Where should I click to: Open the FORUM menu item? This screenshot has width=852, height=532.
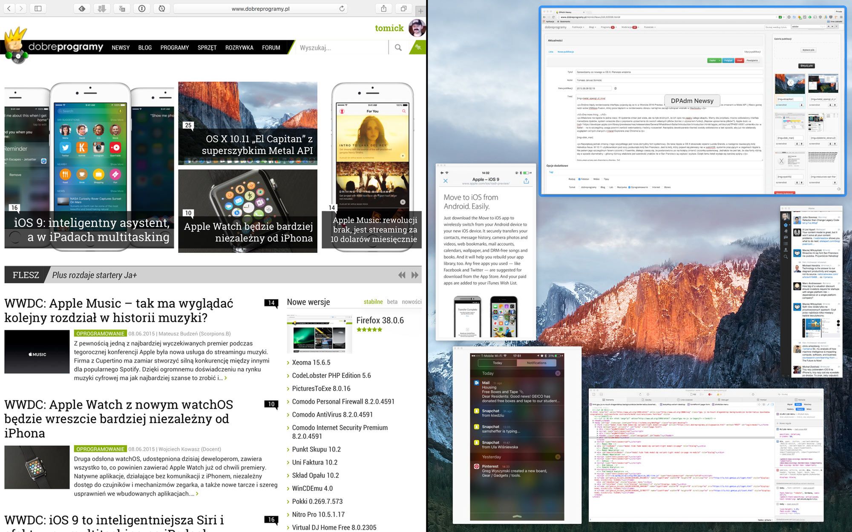click(x=271, y=48)
